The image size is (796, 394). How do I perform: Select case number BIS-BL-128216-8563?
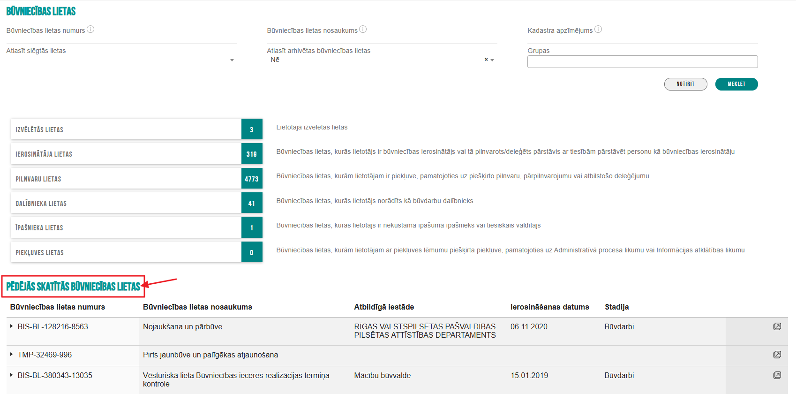click(x=53, y=326)
